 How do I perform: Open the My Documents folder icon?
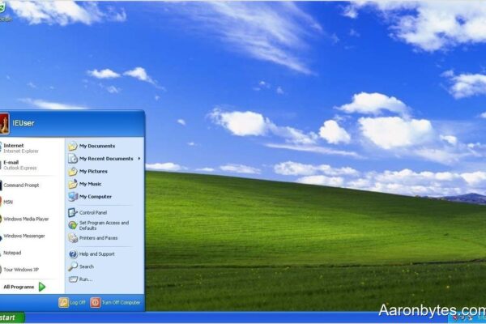[x=73, y=146]
